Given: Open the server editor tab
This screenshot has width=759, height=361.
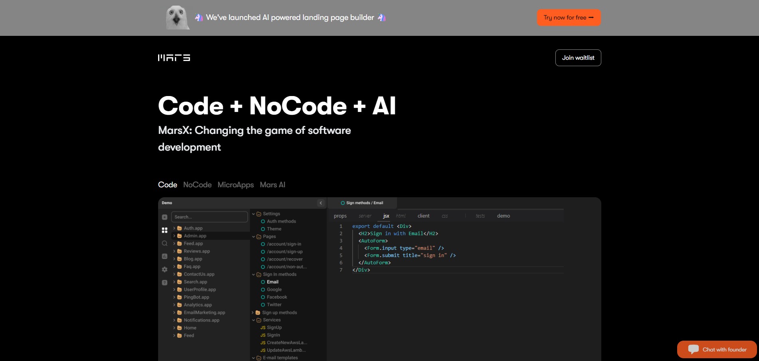Looking at the screenshot, I should pyautogui.click(x=365, y=216).
